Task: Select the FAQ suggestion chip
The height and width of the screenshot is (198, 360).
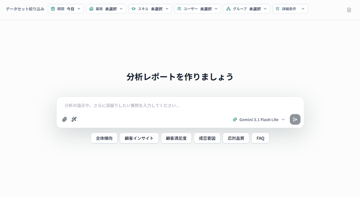Action: (x=260, y=138)
